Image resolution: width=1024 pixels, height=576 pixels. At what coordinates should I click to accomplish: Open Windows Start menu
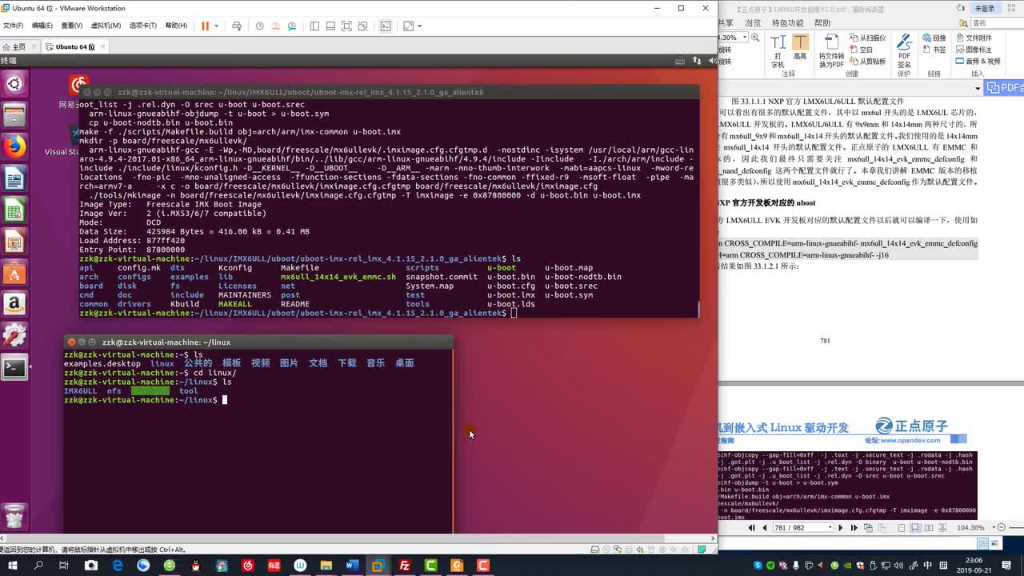[x=13, y=565]
